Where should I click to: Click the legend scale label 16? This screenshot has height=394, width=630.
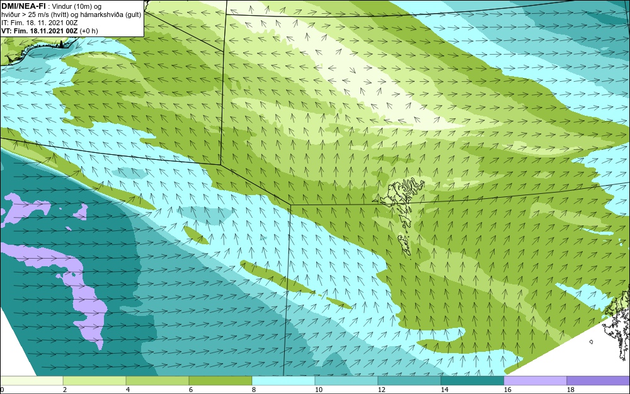point(507,390)
